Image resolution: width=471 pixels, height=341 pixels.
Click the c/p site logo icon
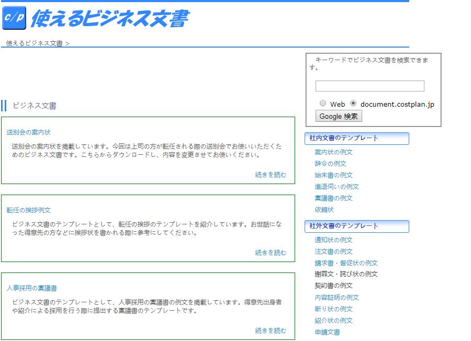(14, 18)
